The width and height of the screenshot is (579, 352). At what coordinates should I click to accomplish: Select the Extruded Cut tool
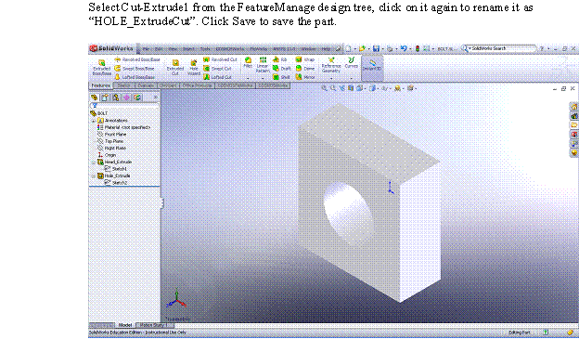[x=175, y=67]
